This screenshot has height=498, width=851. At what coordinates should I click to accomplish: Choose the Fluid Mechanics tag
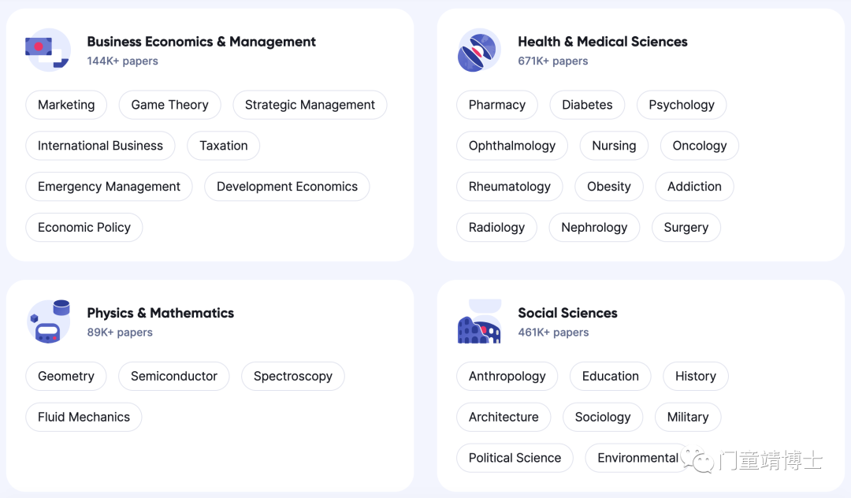84,417
